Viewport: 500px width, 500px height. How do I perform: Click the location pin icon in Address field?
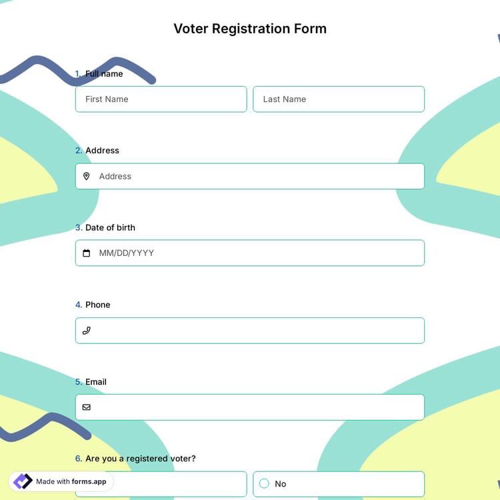pyautogui.click(x=86, y=177)
